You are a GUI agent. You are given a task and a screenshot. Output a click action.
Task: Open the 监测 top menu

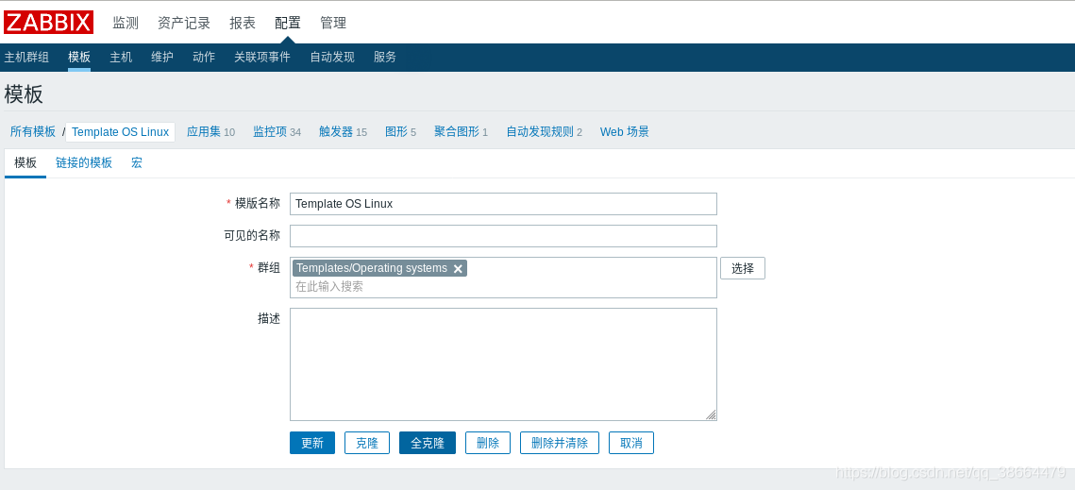[x=126, y=23]
